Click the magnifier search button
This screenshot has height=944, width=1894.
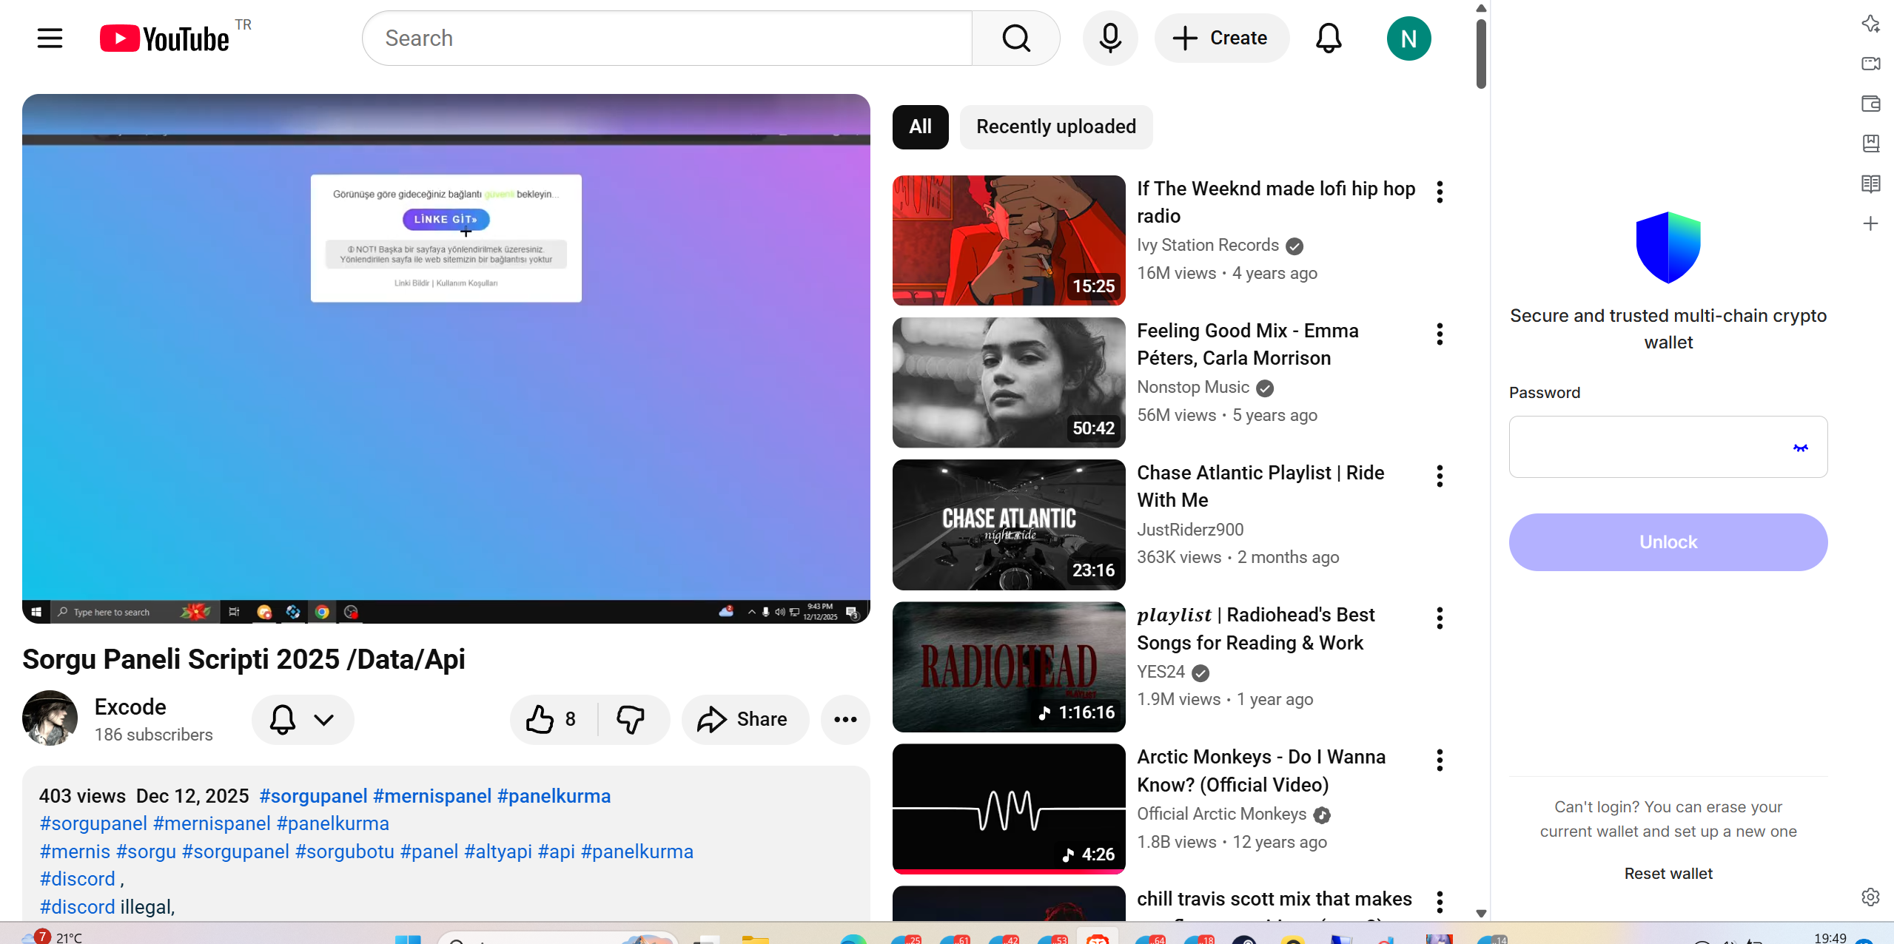click(1015, 38)
